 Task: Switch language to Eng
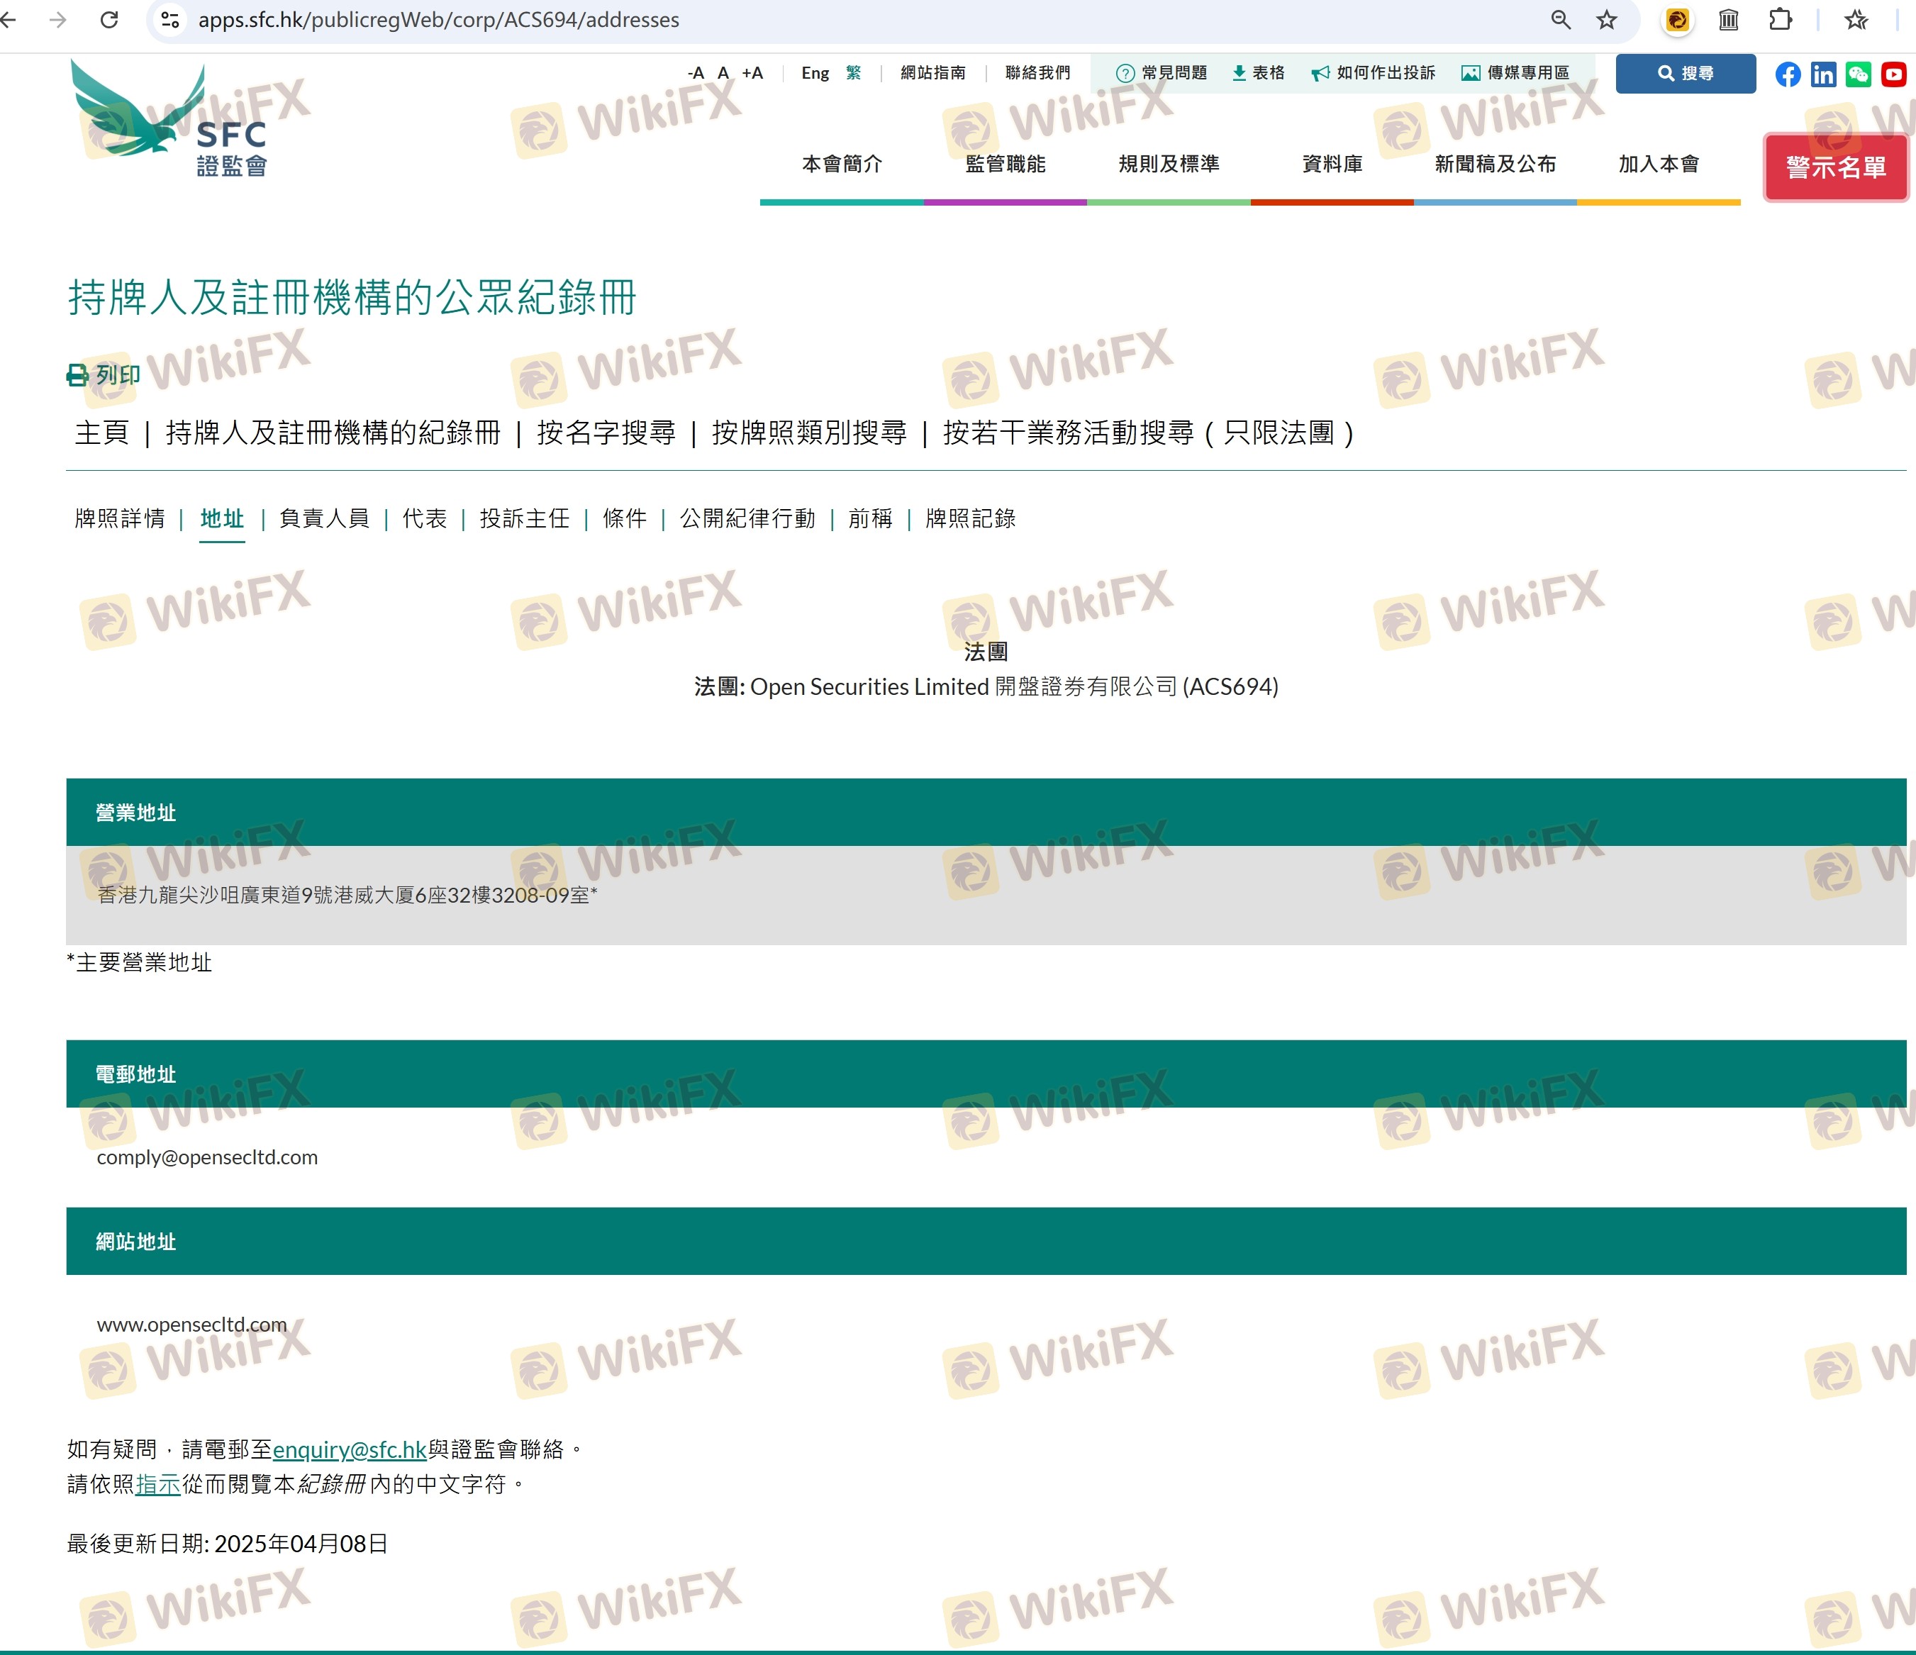coord(815,73)
